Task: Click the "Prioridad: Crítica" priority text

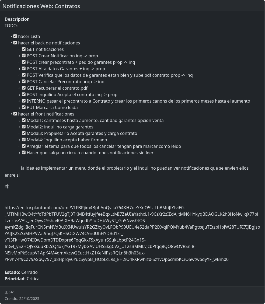Action: [x=22, y=279]
